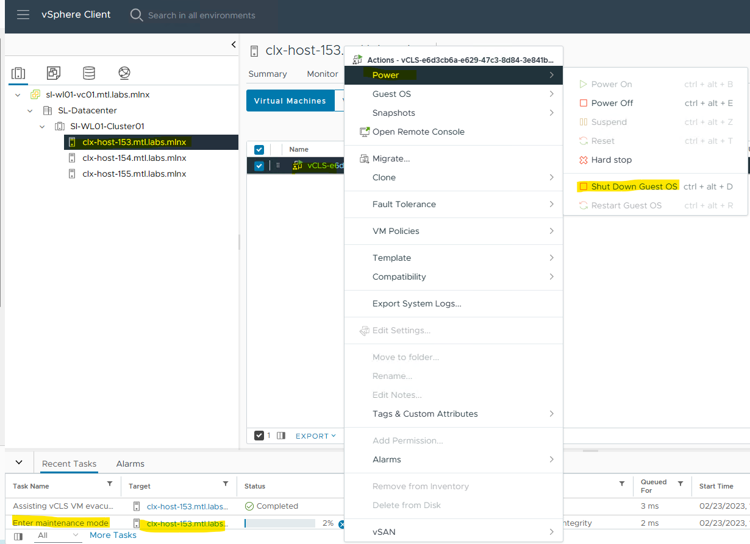Click the More Tasks link
750x544 pixels.
113,535
